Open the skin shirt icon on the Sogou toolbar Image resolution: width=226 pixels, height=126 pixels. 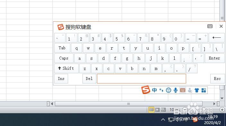197,90
